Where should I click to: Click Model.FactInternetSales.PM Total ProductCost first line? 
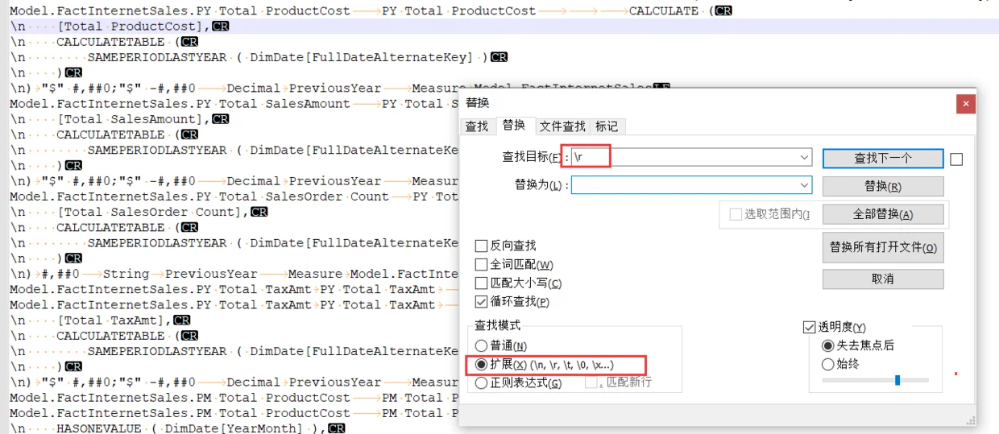point(234,398)
